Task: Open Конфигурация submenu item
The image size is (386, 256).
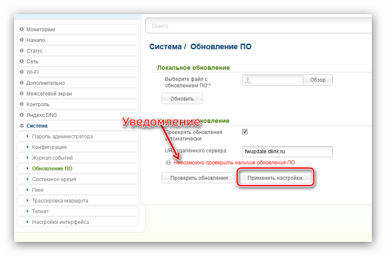Action: pyautogui.click(x=78, y=147)
